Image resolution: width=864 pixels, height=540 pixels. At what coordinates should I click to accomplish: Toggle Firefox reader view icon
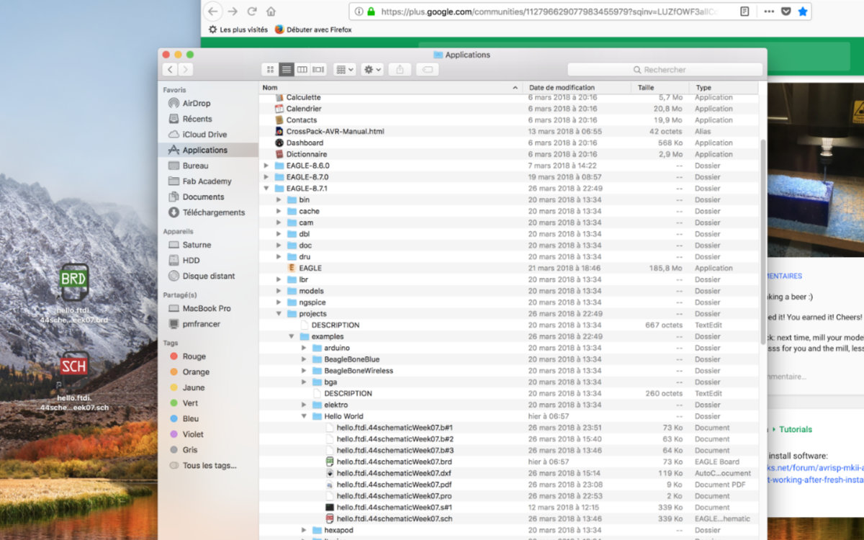pyautogui.click(x=745, y=12)
